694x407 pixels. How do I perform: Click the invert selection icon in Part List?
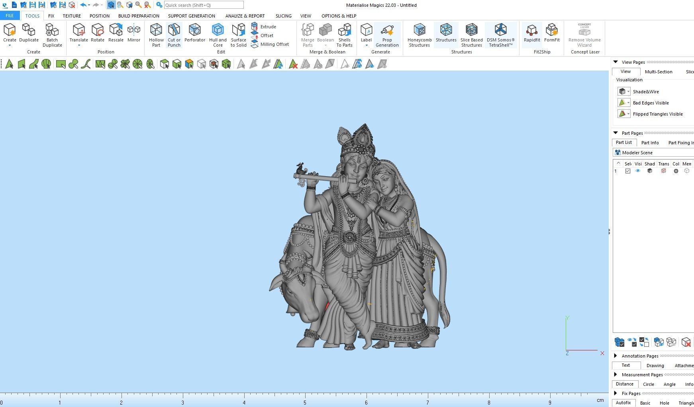(x=644, y=342)
